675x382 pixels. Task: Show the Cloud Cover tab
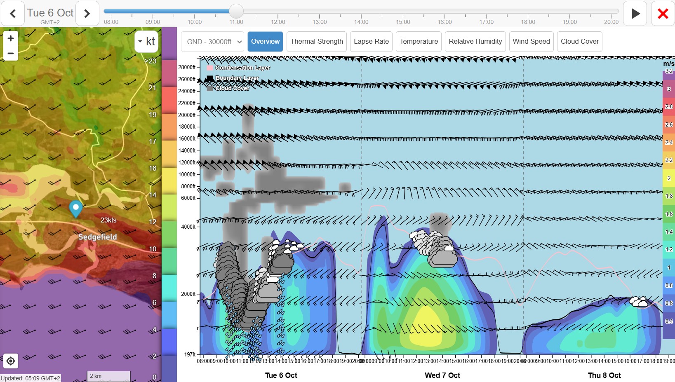[579, 42]
